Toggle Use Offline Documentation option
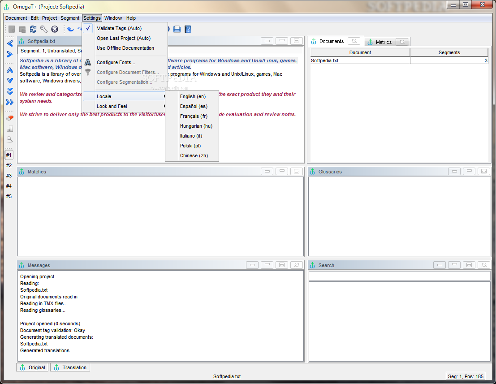 point(125,48)
